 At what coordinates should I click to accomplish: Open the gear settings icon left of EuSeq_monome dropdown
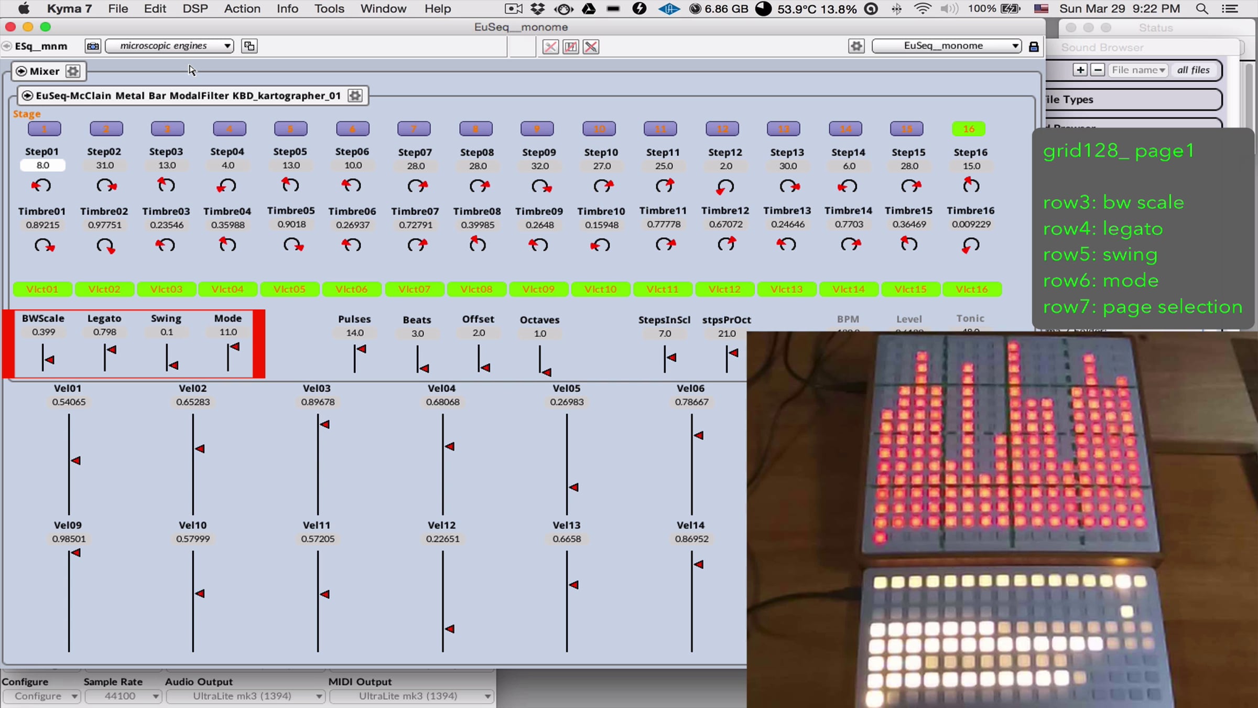[x=856, y=46]
